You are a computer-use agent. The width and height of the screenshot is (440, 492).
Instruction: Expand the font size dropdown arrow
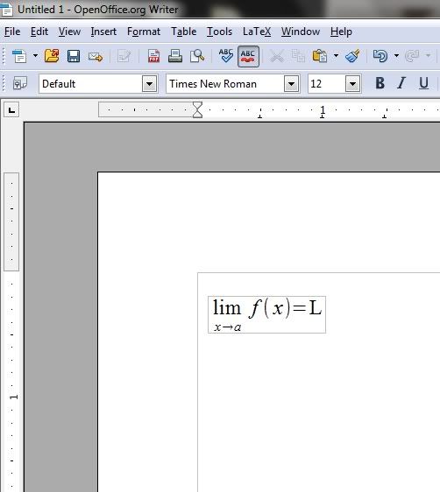tap(352, 84)
